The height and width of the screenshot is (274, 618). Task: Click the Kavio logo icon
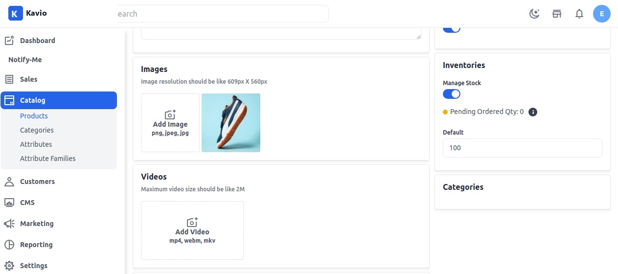15,14
